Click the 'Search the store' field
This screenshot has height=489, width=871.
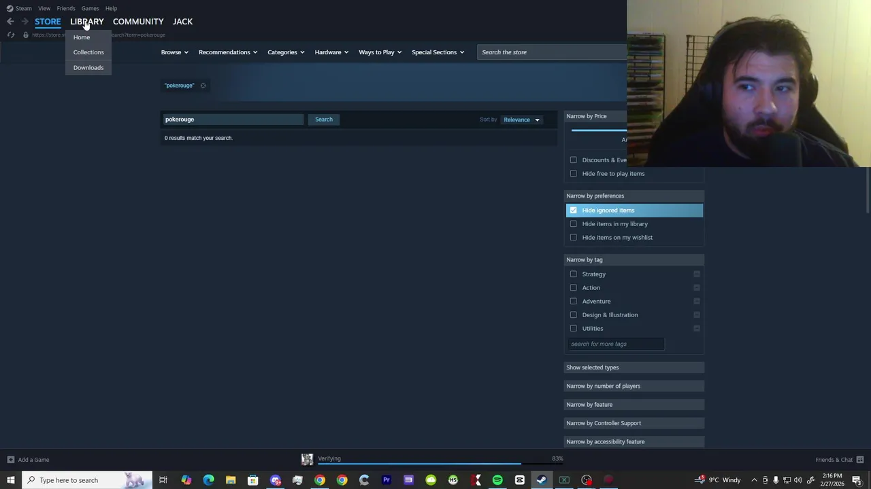point(552,52)
